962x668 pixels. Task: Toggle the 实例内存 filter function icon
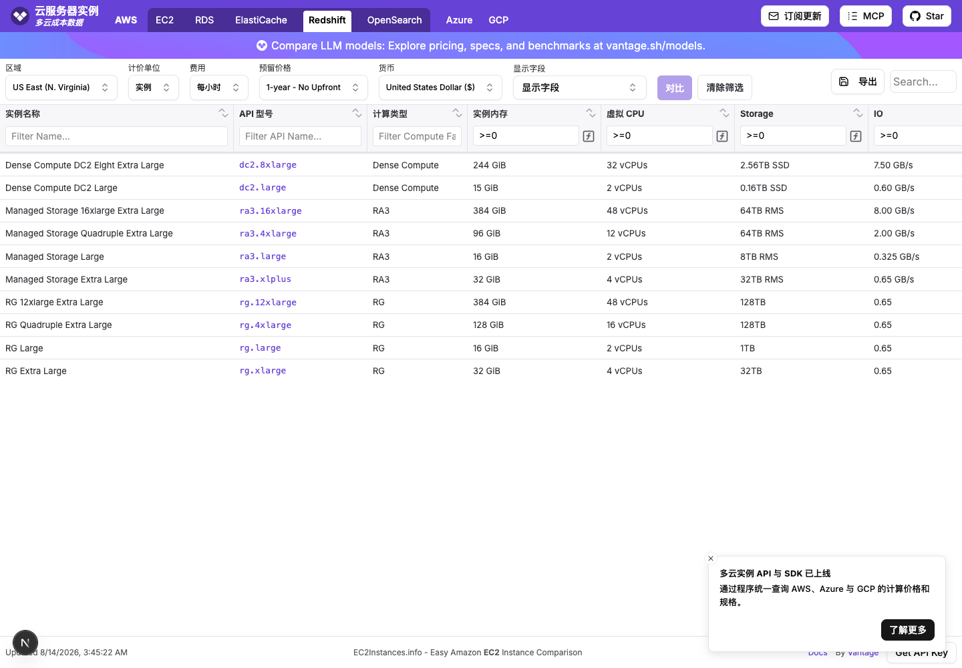[589, 136]
